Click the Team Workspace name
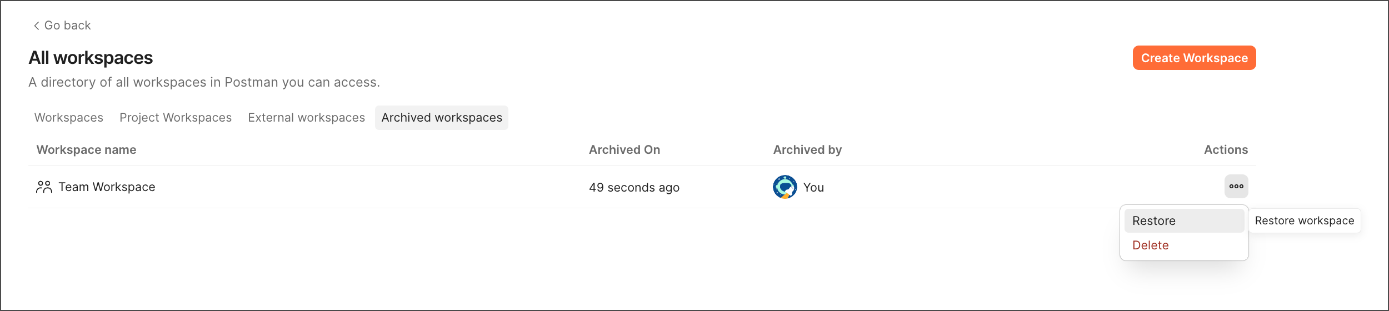Image resolution: width=1389 pixels, height=311 pixels. click(x=107, y=187)
